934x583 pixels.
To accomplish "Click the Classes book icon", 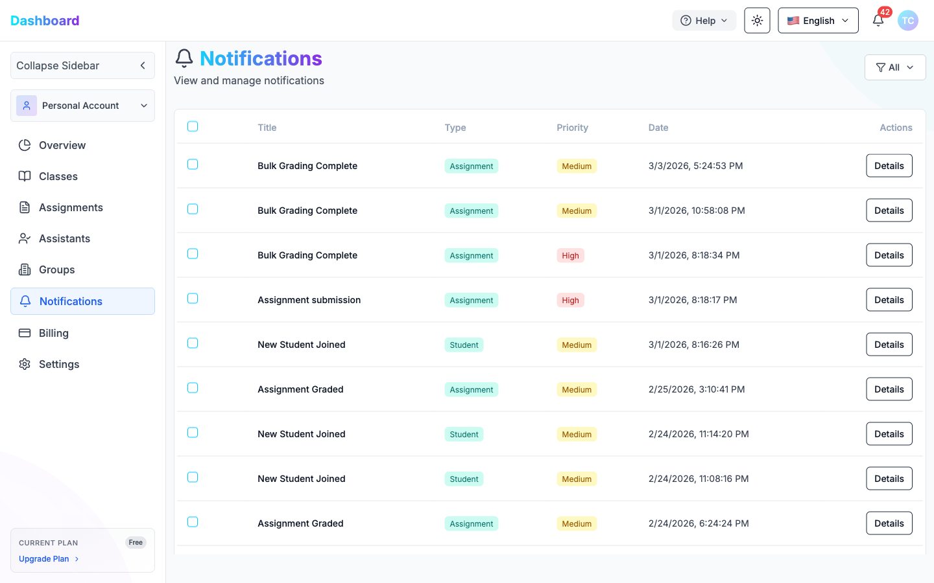I will [x=24, y=176].
